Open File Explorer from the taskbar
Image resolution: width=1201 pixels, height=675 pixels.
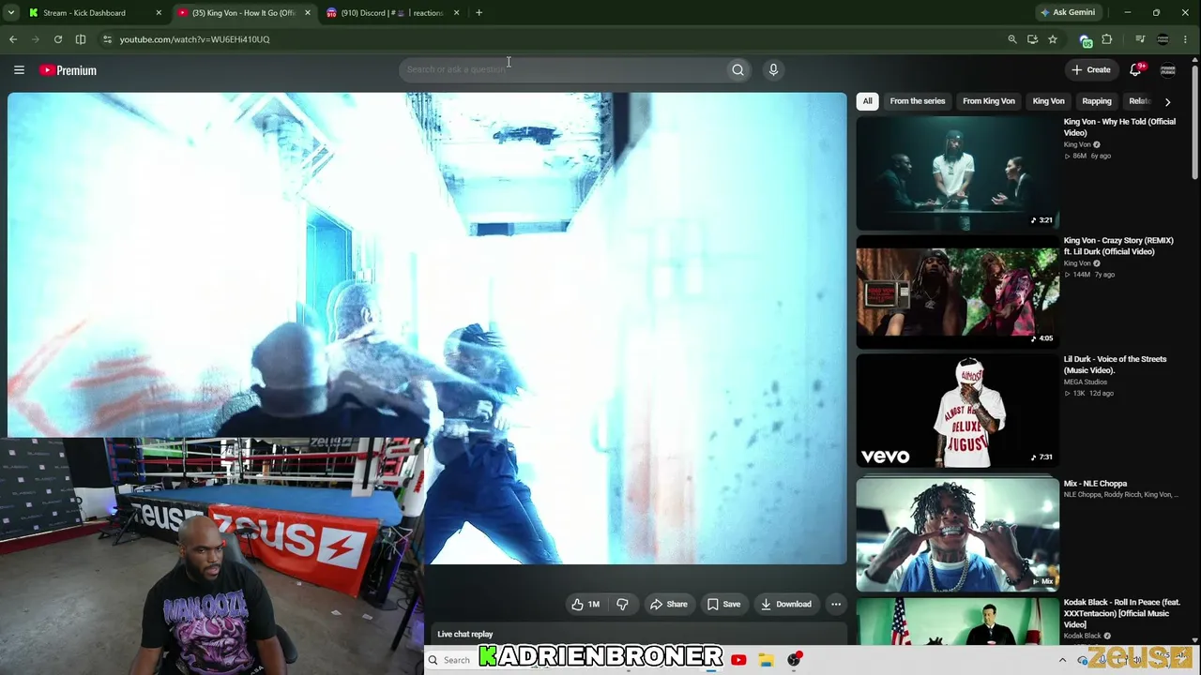click(x=766, y=660)
